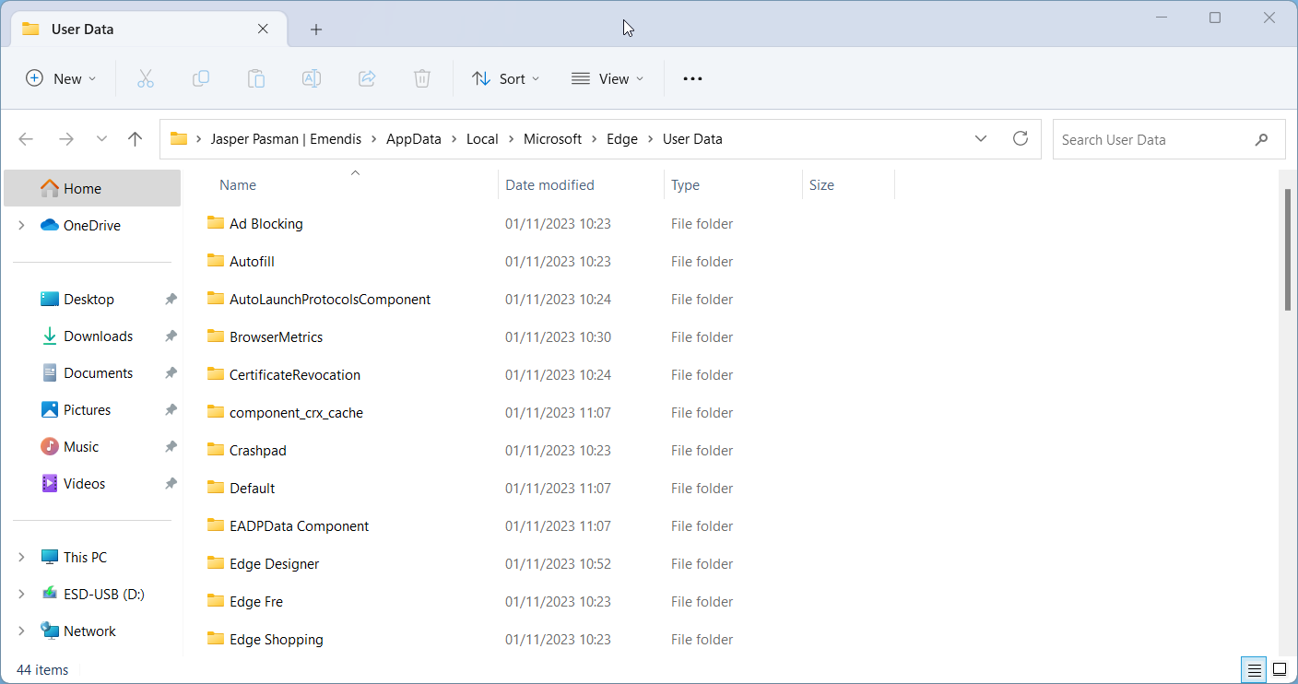The image size is (1298, 684).
Task: Click the Search User Data field
Action: click(1152, 139)
